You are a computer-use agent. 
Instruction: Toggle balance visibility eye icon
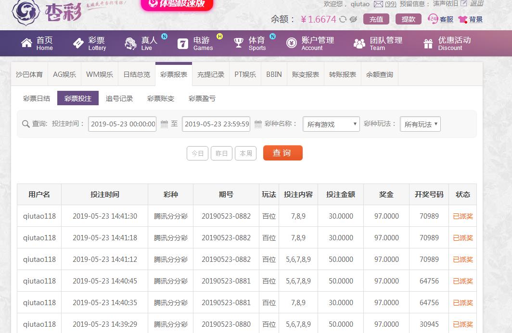[353, 20]
